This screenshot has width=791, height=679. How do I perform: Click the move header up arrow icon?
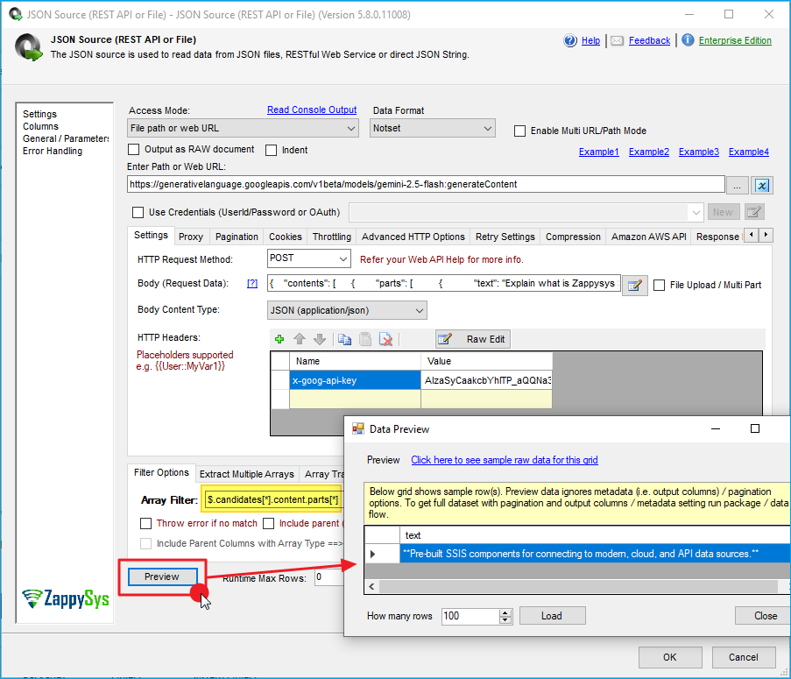[x=300, y=339]
